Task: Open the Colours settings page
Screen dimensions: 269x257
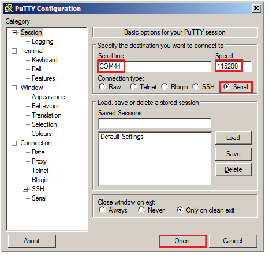Action: pyautogui.click(x=42, y=134)
